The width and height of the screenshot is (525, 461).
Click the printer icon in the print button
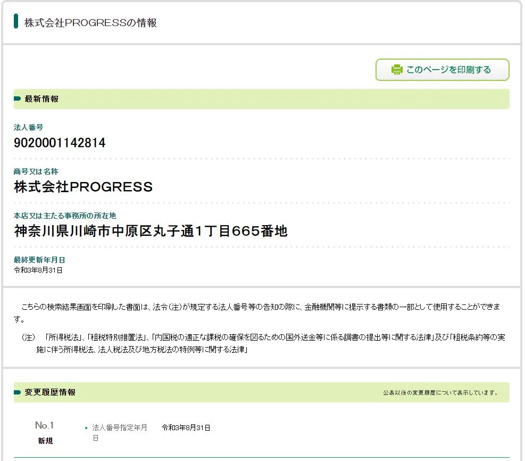(x=397, y=70)
